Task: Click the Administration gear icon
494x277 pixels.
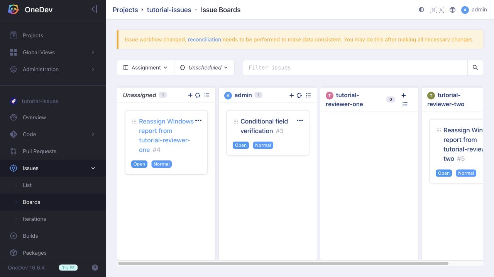Action: click(x=14, y=69)
